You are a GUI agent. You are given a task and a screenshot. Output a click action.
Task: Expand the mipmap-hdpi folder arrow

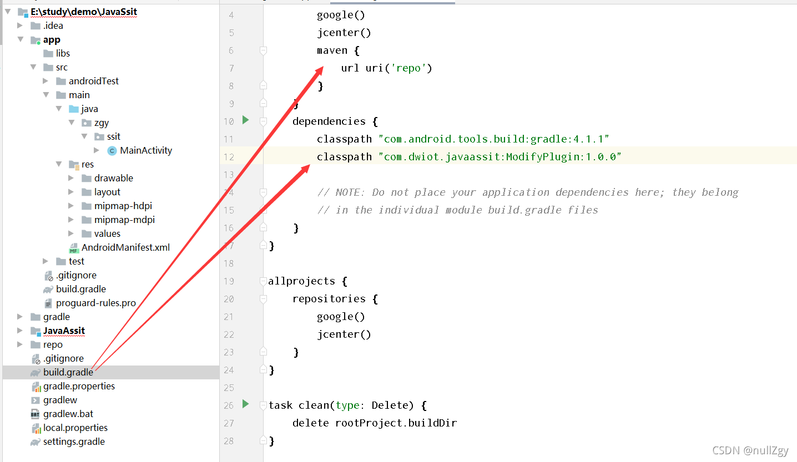pyautogui.click(x=71, y=206)
